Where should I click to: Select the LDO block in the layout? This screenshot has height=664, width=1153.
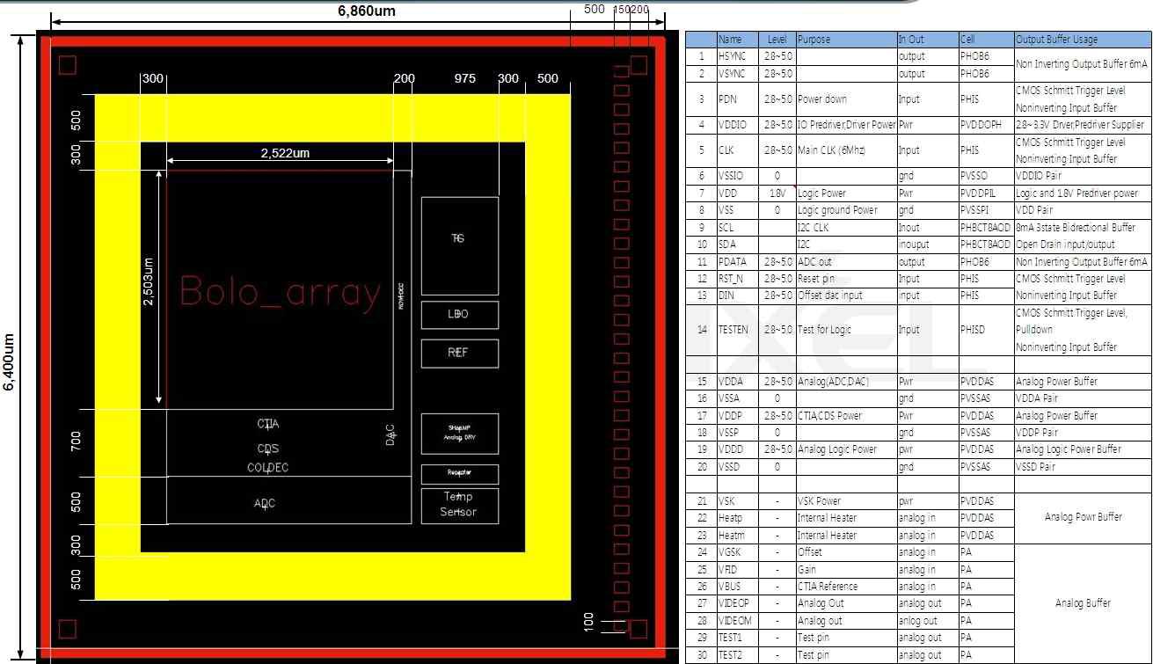pos(459,315)
